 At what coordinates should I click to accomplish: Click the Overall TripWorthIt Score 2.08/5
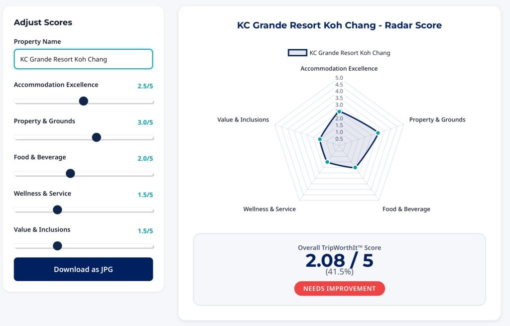(339, 260)
